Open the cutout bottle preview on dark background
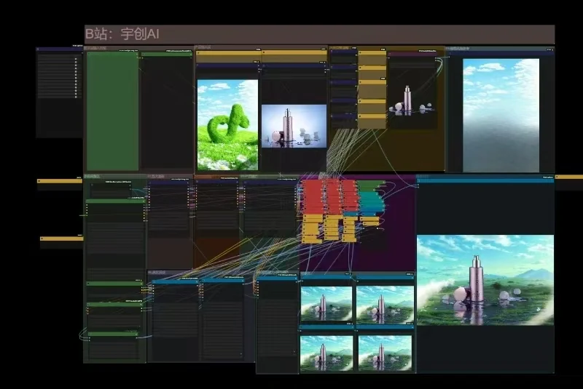This screenshot has height=389, width=583. pyautogui.click(x=412, y=99)
